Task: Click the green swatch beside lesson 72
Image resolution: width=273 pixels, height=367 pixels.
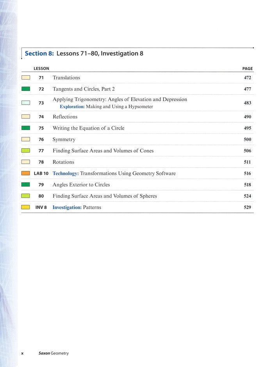Action: [26, 89]
